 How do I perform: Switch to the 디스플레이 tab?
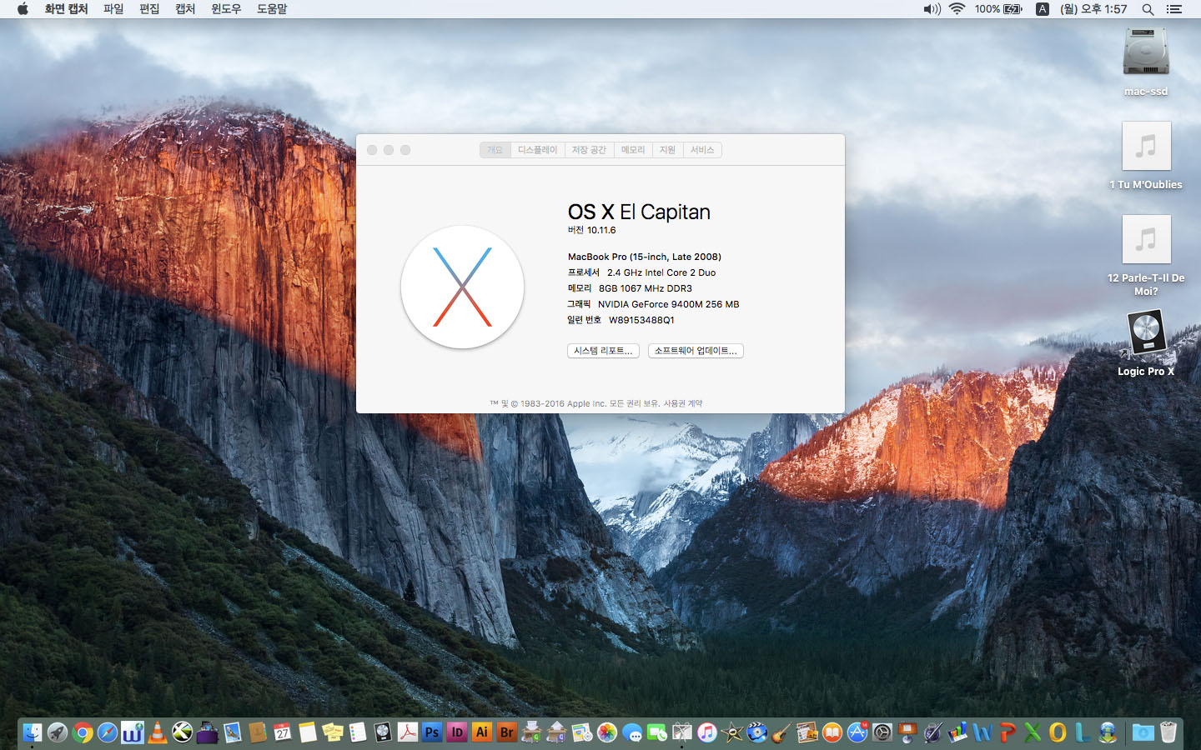pos(537,150)
